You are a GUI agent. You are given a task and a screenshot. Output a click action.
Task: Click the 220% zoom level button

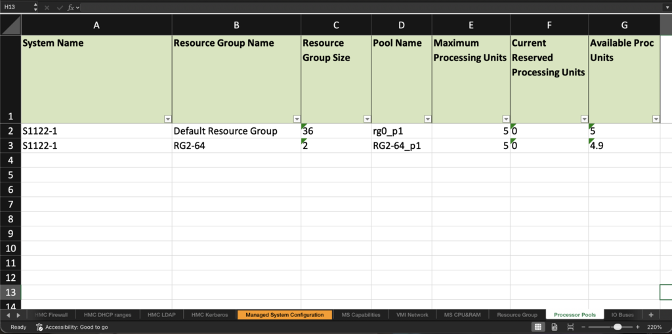655,327
